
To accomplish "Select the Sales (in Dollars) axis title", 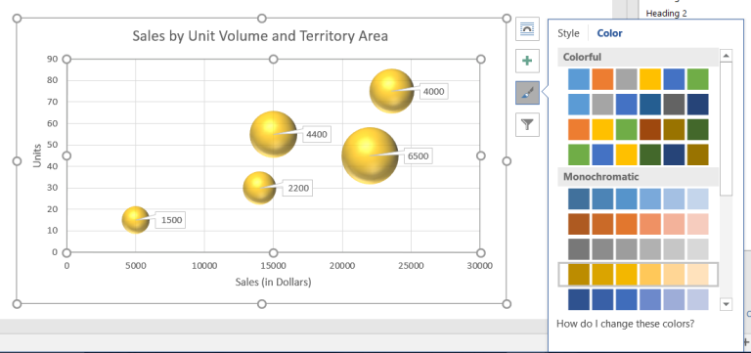I will (x=273, y=283).
